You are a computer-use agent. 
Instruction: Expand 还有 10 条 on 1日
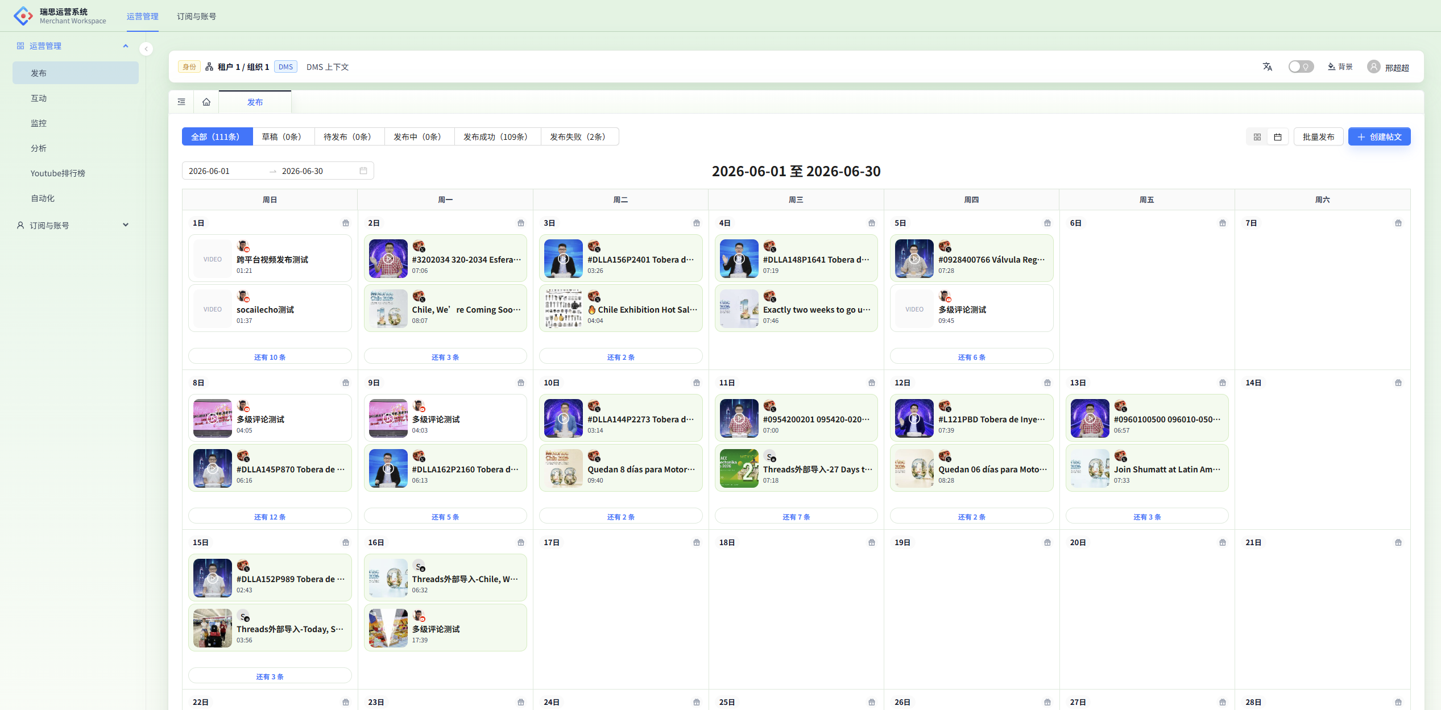pyautogui.click(x=270, y=357)
